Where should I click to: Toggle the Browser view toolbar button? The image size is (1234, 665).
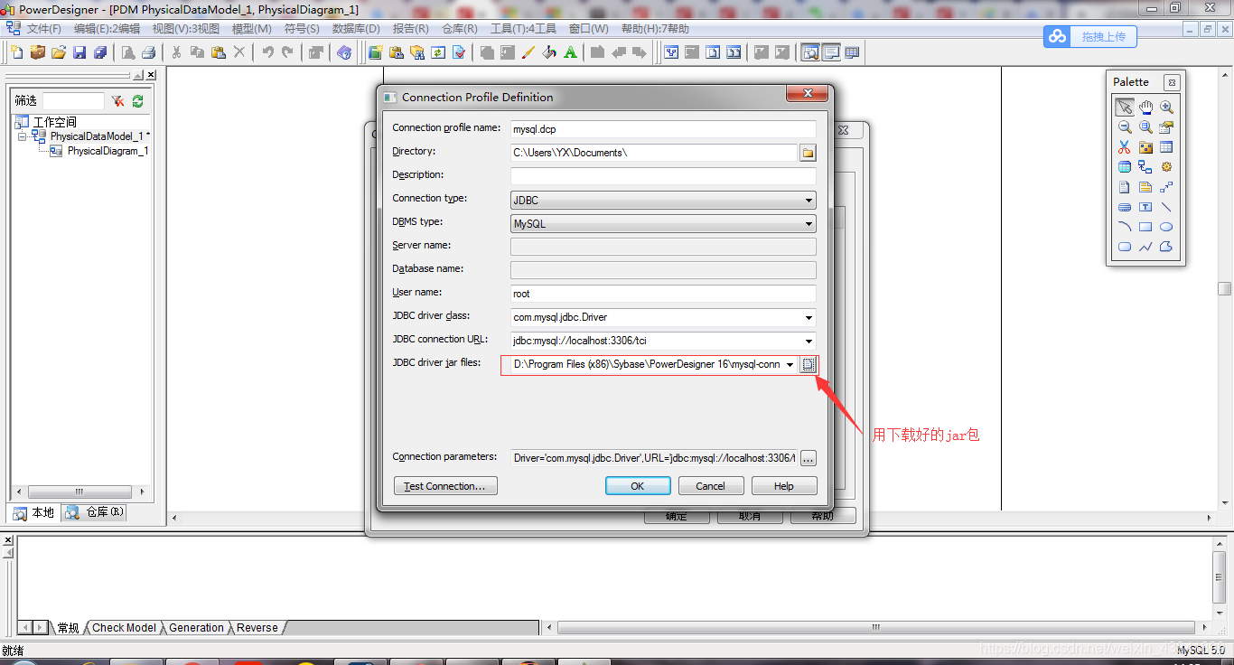click(x=810, y=52)
